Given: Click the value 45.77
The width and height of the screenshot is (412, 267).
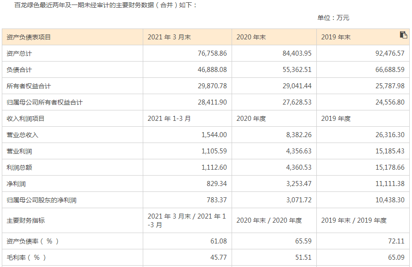Looking at the screenshot, I should (x=218, y=257).
